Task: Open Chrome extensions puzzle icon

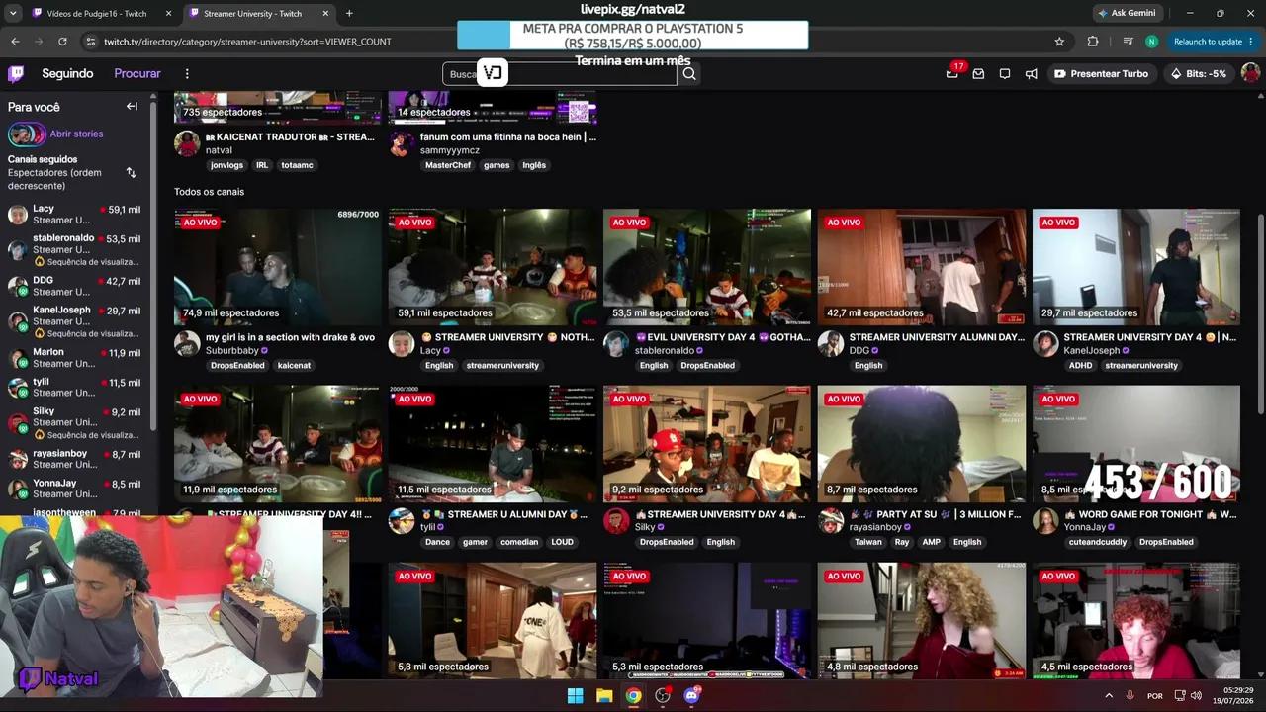Action: click(1093, 42)
